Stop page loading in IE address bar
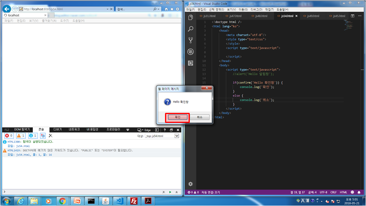366x206 pixels. click(x=111, y=9)
